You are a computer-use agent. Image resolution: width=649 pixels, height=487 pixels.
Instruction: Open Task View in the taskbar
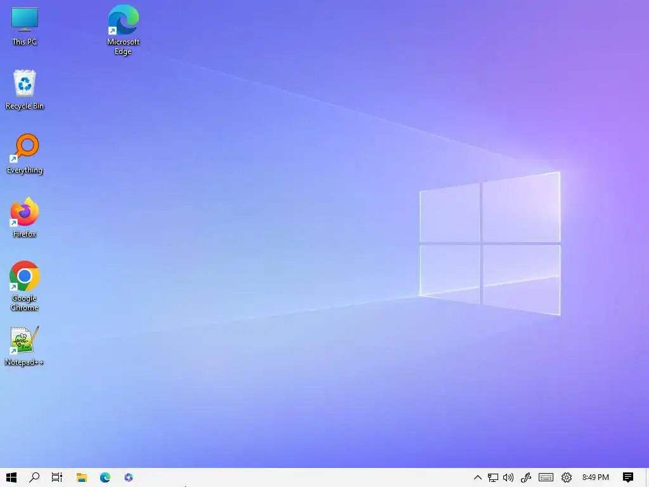pyautogui.click(x=56, y=477)
